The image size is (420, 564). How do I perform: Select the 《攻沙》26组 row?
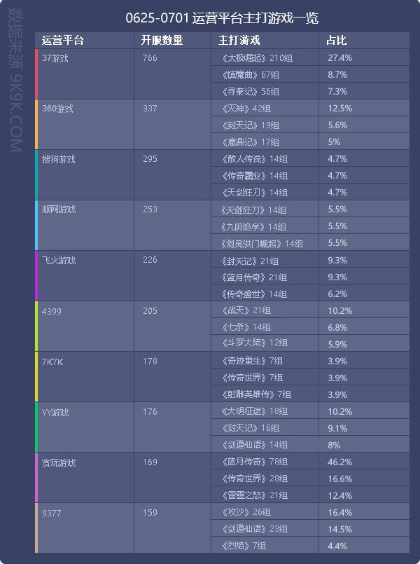click(310, 511)
